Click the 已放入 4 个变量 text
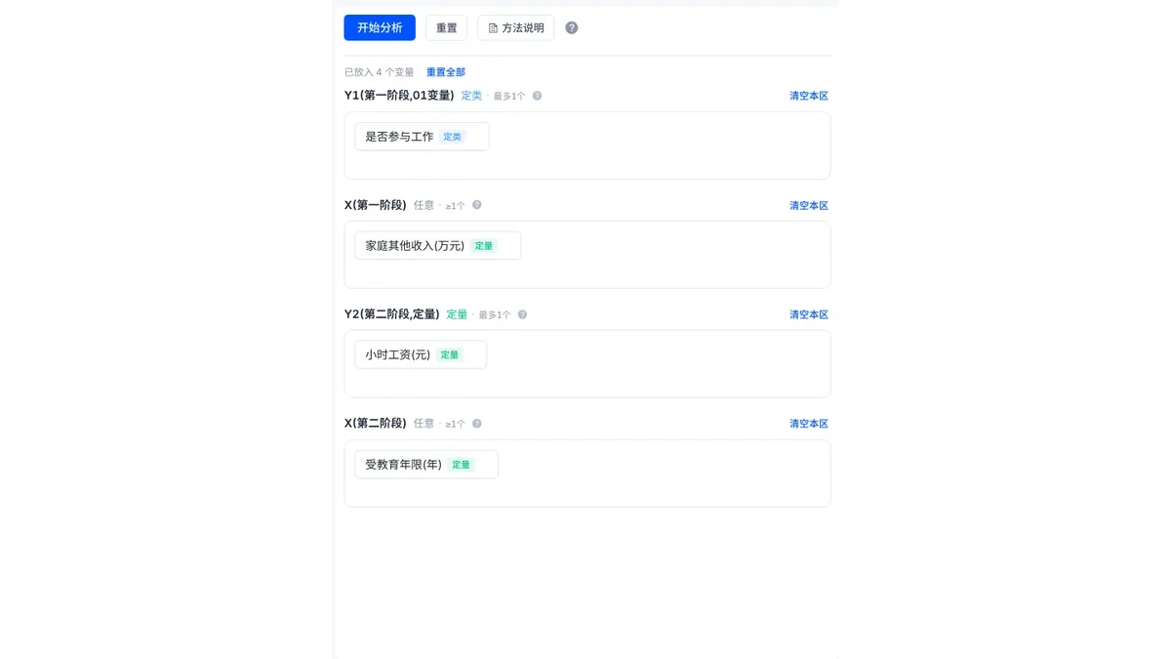 380,72
